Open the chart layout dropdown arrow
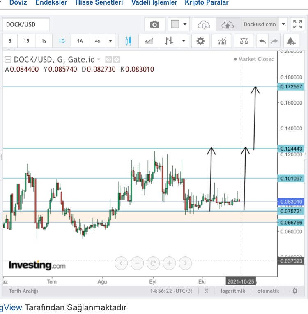Screen dimensions: 308x314 pos(185,24)
